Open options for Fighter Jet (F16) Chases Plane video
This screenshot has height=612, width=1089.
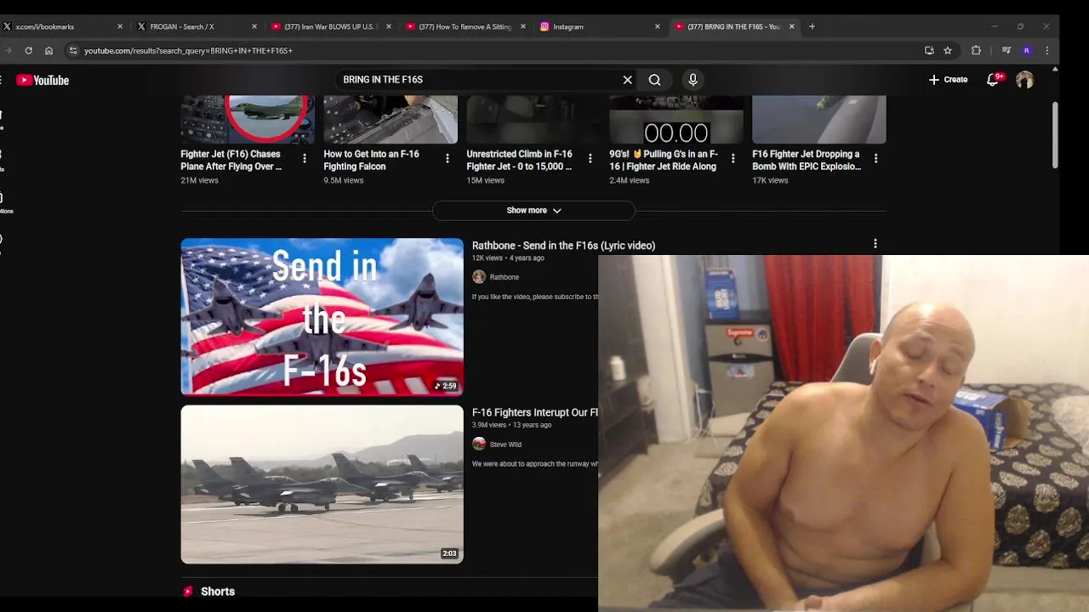[305, 158]
